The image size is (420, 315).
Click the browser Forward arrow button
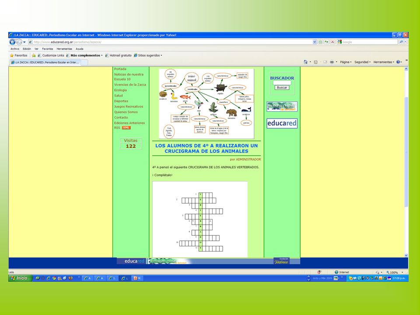[19, 42]
